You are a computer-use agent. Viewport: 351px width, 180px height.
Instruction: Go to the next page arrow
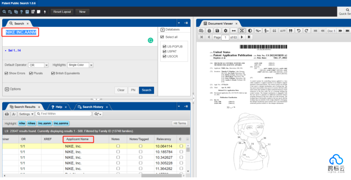(x=242, y=37)
